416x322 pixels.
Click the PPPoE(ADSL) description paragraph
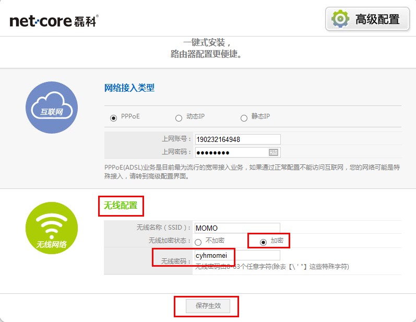pyautogui.click(x=253, y=171)
